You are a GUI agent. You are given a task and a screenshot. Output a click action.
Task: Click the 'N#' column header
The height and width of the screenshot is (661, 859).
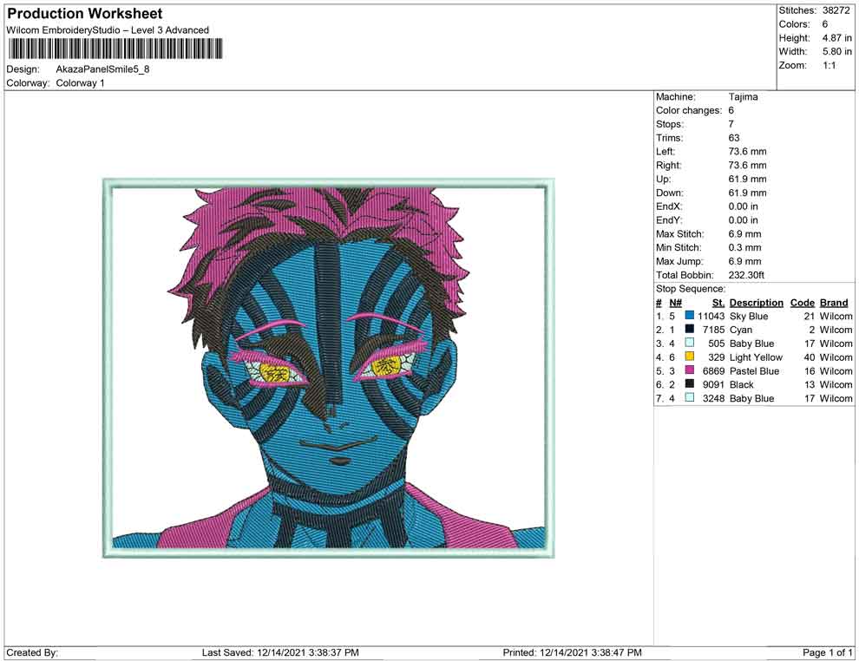pos(675,302)
